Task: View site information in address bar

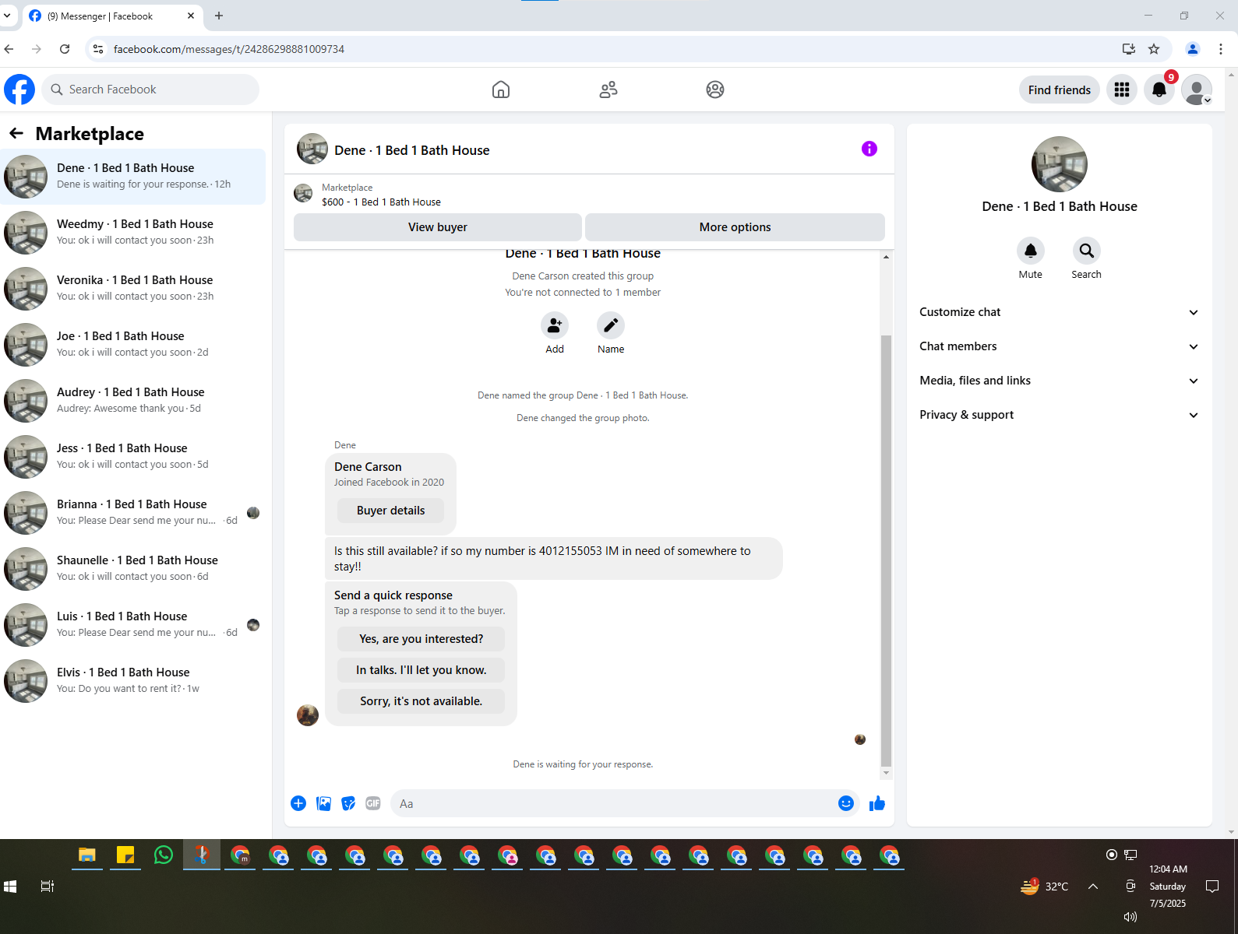Action: pyautogui.click(x=97, y=49)
